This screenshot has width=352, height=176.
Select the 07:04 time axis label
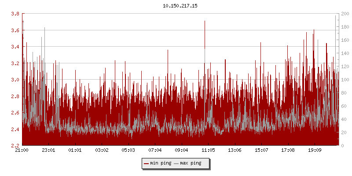pyautogui.click(x=155, y=150)
